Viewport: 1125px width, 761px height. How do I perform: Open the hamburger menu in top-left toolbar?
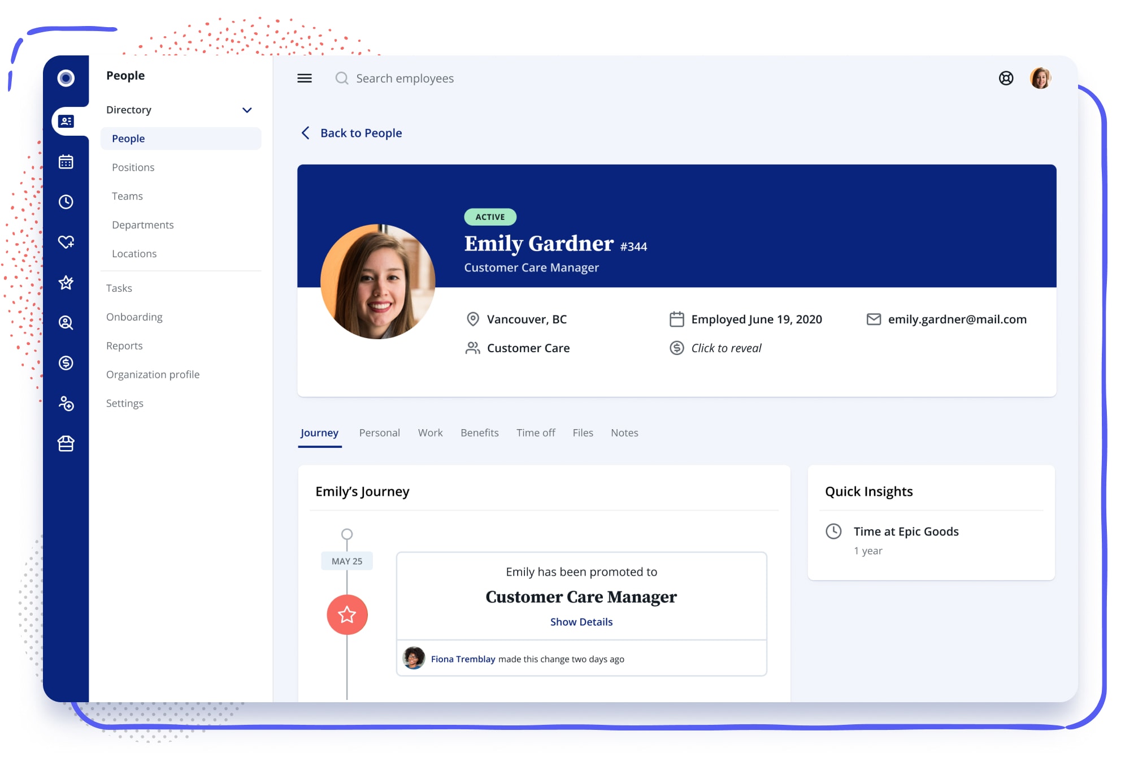tap(304, 78)
